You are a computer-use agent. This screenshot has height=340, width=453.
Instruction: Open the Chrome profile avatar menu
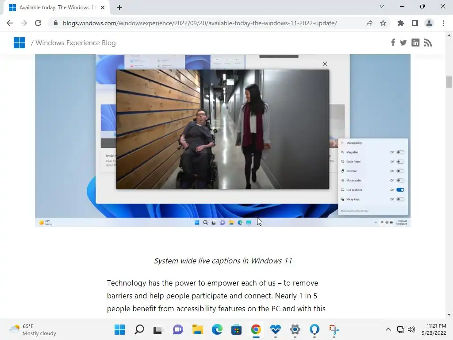pos(429,23)
